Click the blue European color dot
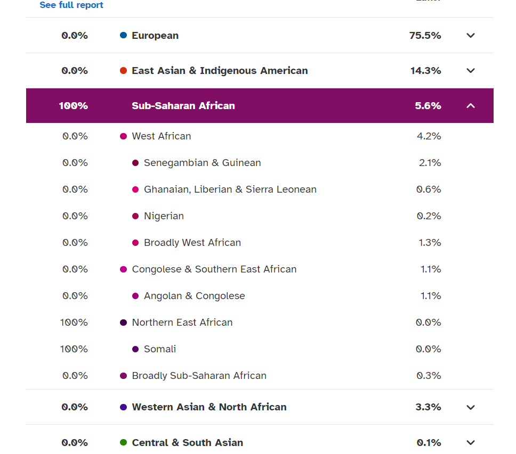The height and width of the screenshot is (454, 516). click(x=124, y=36)
